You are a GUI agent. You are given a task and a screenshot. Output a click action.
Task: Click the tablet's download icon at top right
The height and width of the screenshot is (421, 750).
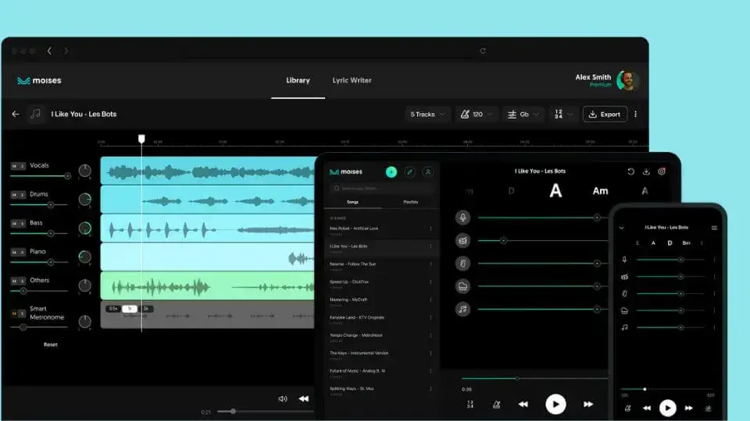(646, 172)
